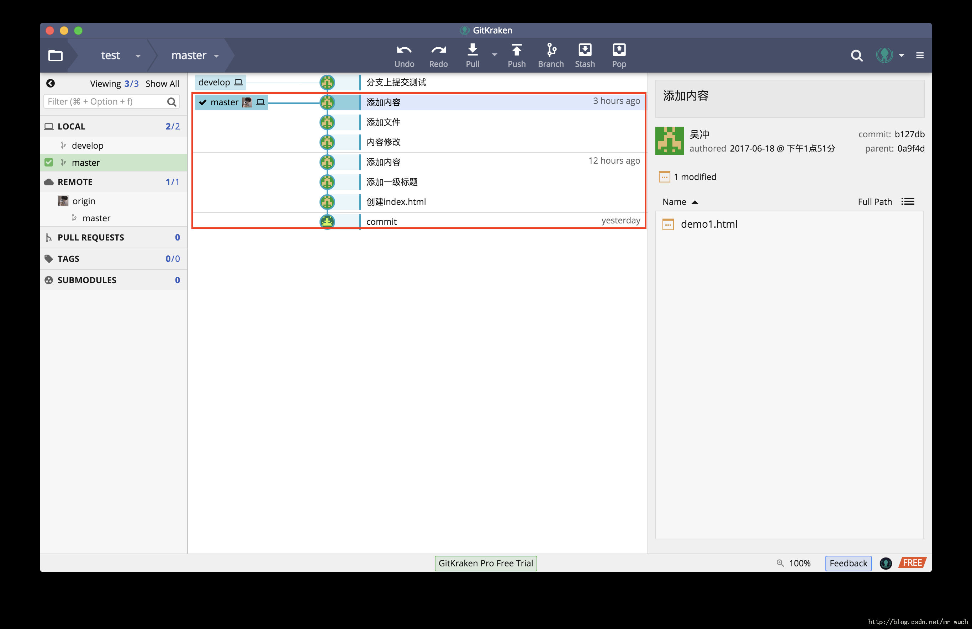972x629 pixels.
Task: Stash changes with the Stash icon
Action: click(585, 51)
